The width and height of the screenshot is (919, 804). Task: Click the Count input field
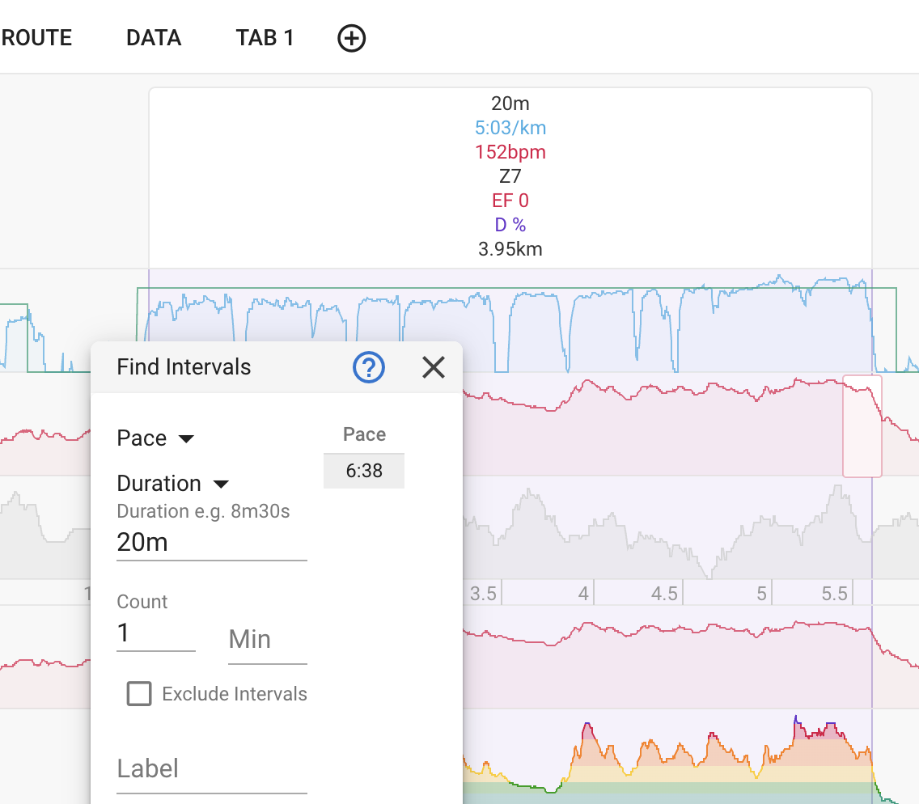point(156,633)
